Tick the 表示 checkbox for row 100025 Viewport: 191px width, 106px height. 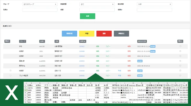point(180,66)
